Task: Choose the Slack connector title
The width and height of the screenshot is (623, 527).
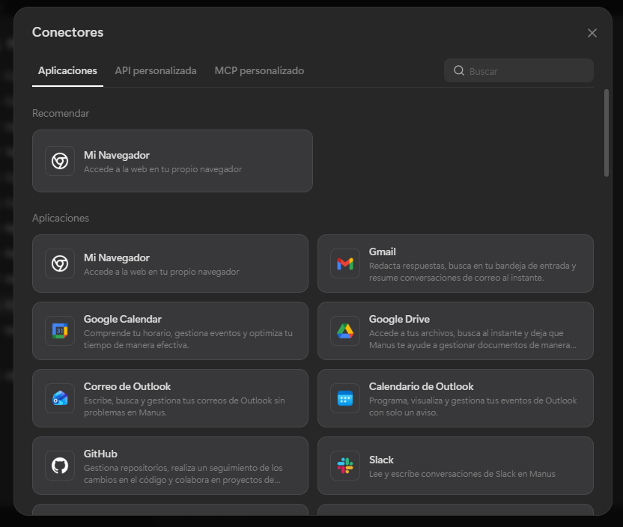Action: 381,460
